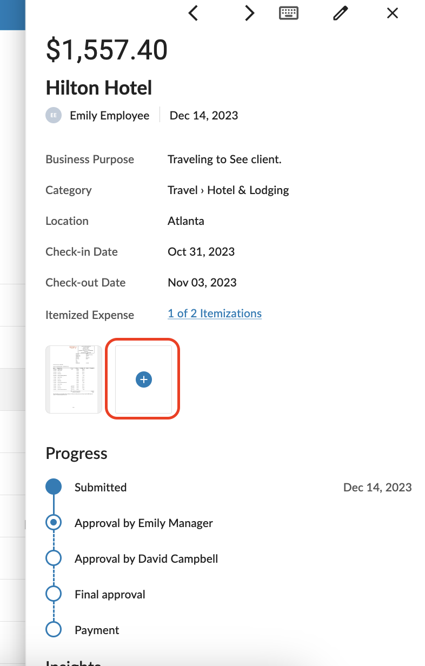Select the Submitted progress step marker
Screen dimensions: 425x666
point(54,487)
